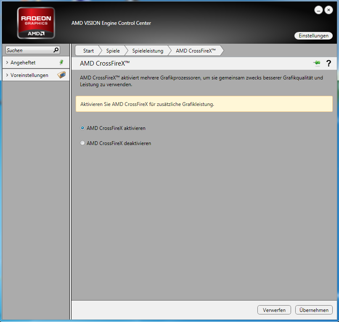Click the yellow notice 'Aktivieren Sie AMD CrossFireX'
The image size is (339, 322).
click(x=204, y=104)
